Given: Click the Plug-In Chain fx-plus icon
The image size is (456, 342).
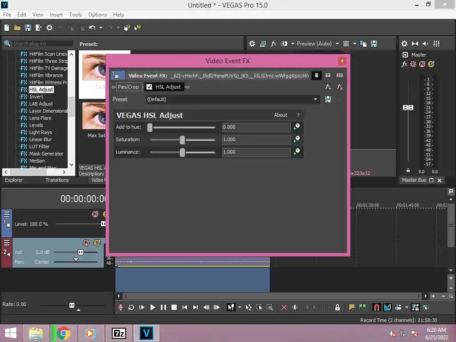Looking at the screenshot, I should coord(328,87).
